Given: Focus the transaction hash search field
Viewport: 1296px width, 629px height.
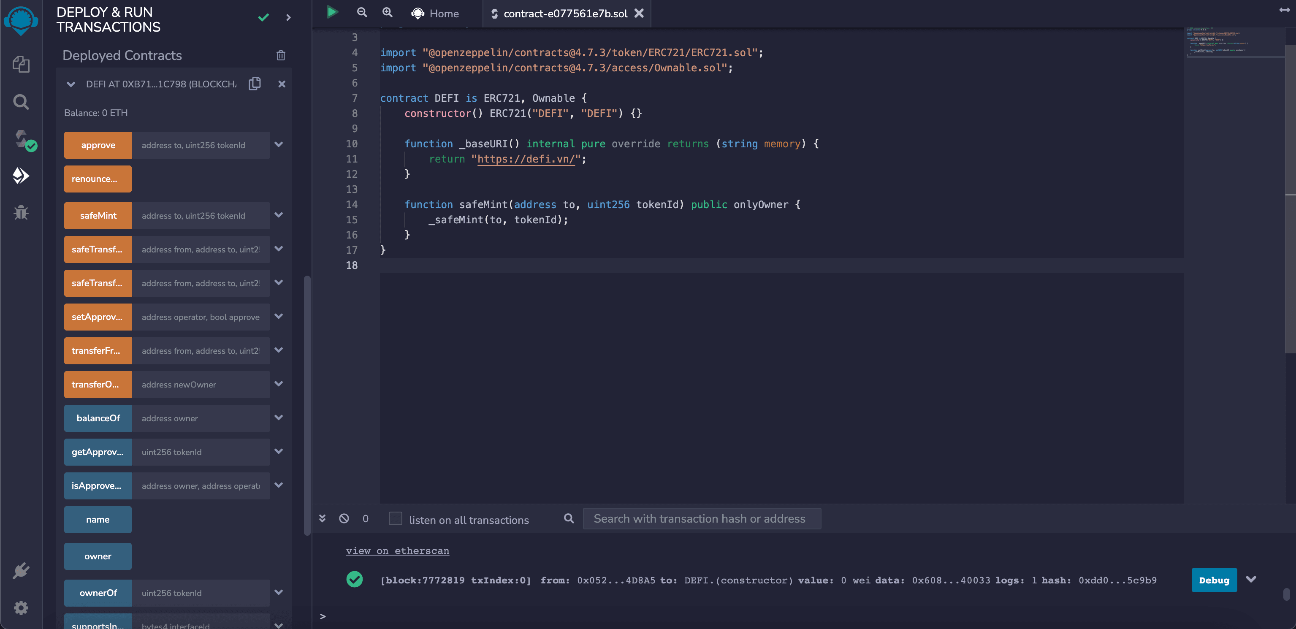Looking at the screenshot, I should [702, 518].
